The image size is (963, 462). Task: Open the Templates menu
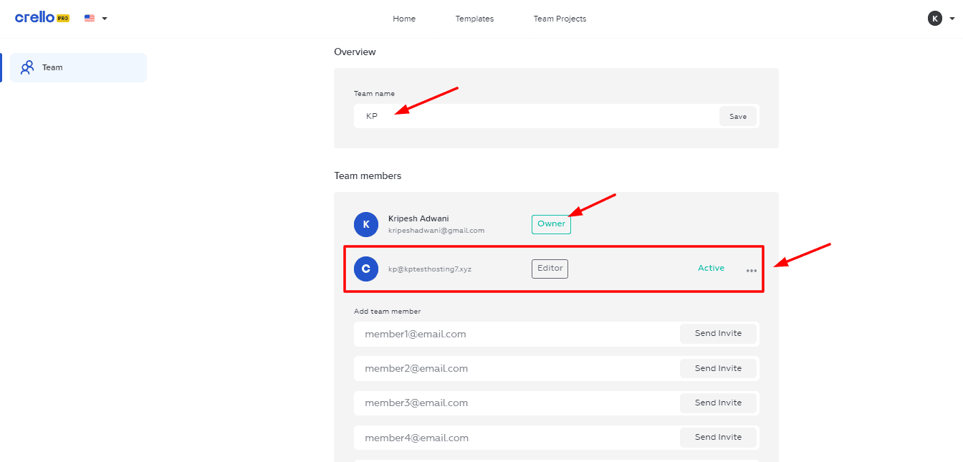(x=474, y=19)
